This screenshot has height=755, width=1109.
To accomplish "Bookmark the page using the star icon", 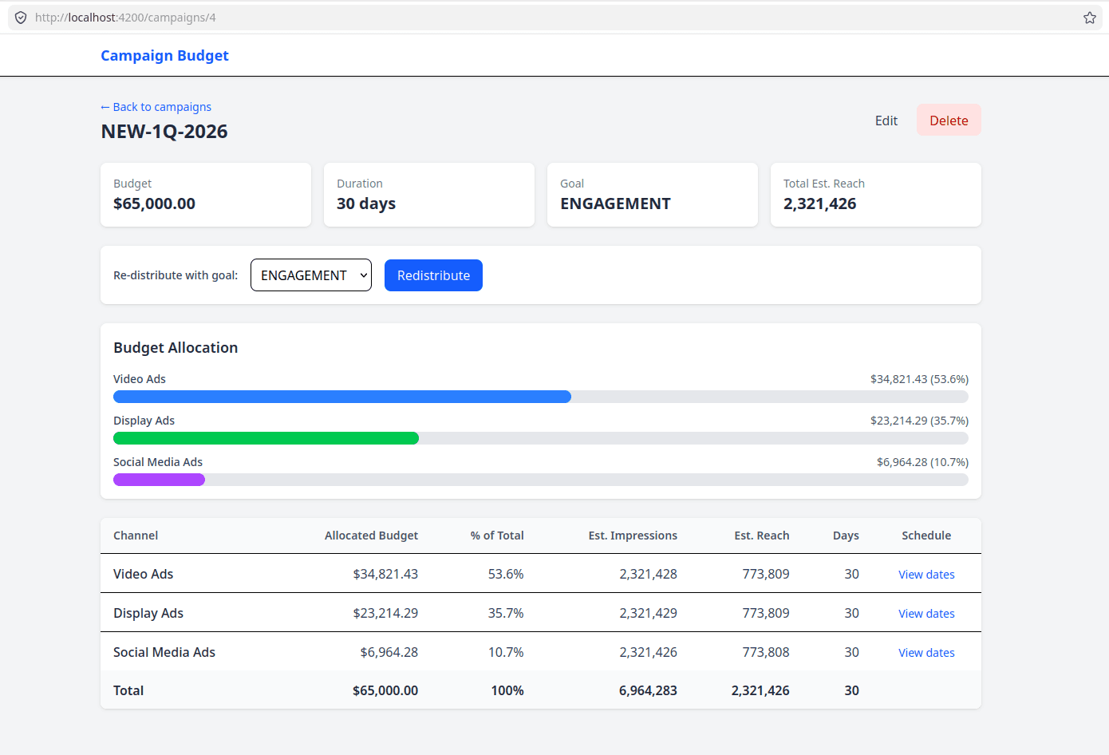I will pyautogui.click(x=1090, y=17).
